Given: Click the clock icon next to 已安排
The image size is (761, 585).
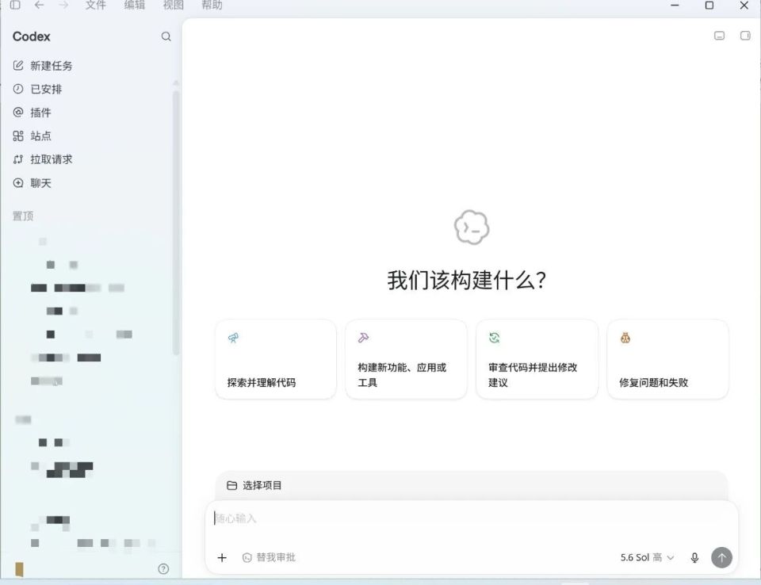Looking at the screenshot, I should 18,89.
